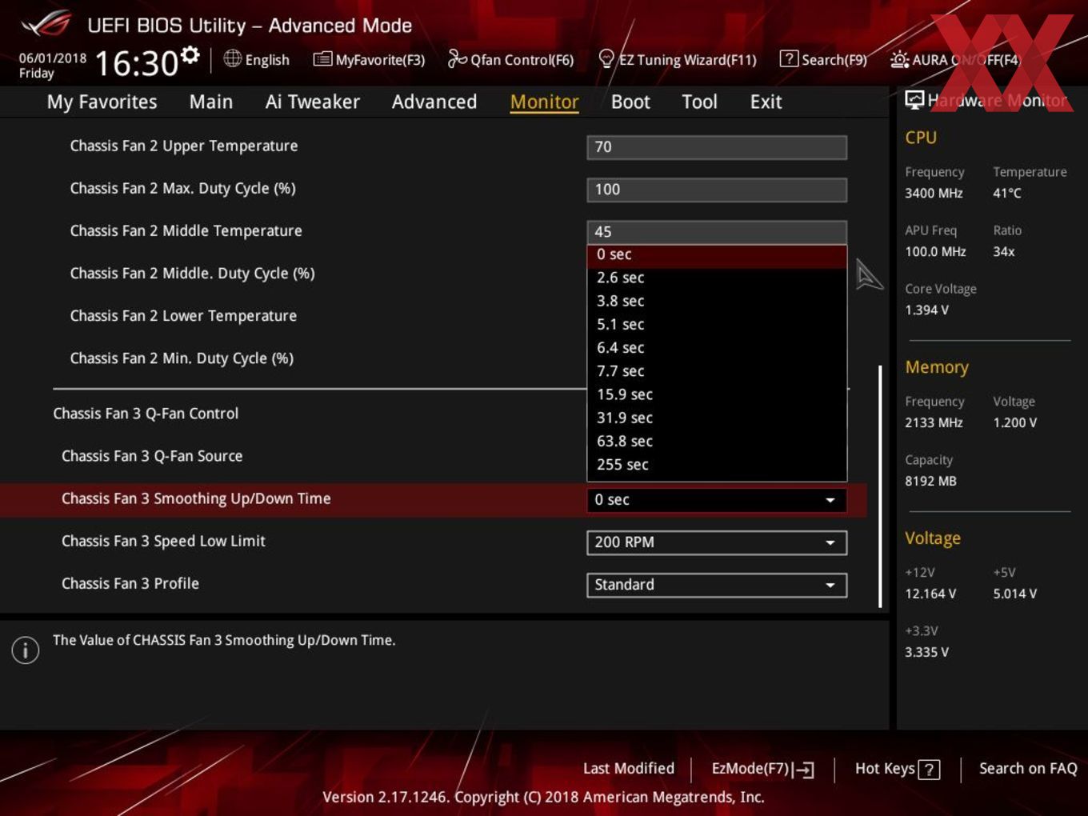Viewport: 1088px width, 816px height.
Task: Select Chassis Fan 2 Middle. Duty Cycle row
Action: point(192,274)
